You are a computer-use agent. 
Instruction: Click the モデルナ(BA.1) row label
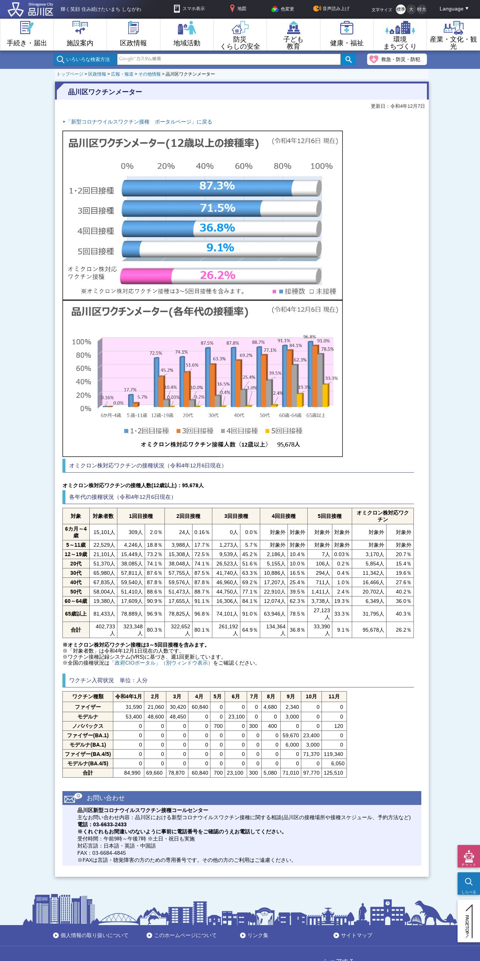[x=88, y=745]
